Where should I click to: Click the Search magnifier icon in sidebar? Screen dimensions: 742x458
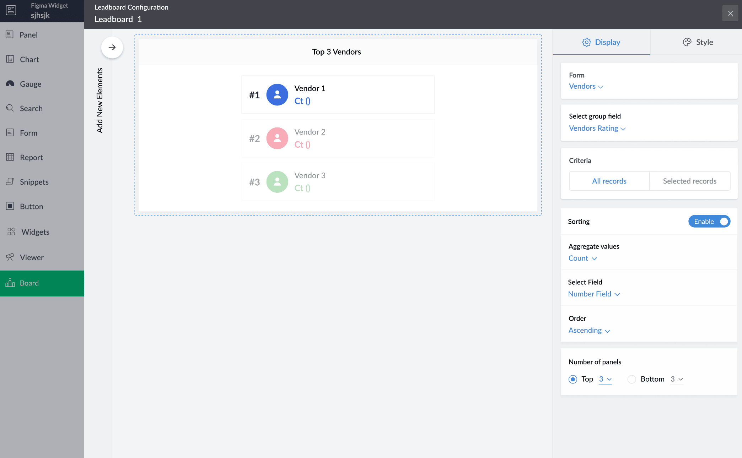tap(10, 108)
